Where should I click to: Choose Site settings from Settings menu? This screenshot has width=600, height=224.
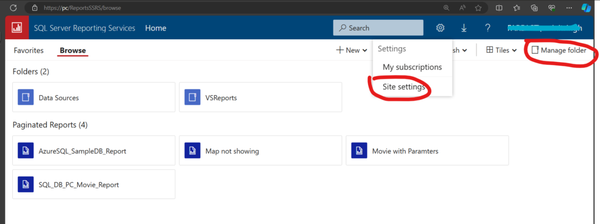pos(404,87)
